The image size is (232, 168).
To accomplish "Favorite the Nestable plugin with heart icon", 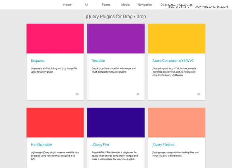I will pos(138,94).
